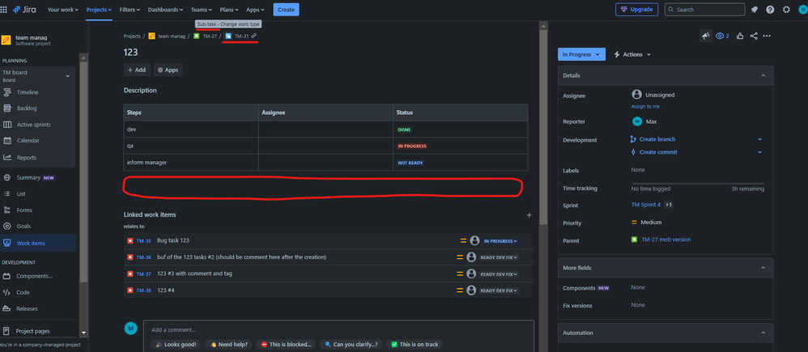This screenshot has width=808, height=352.
Task: Open the Teams menu
Action: [201, 9]
